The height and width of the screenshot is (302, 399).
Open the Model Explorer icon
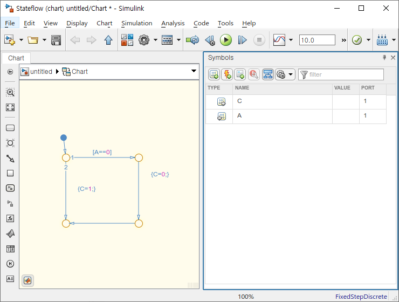tap(167, 40)
